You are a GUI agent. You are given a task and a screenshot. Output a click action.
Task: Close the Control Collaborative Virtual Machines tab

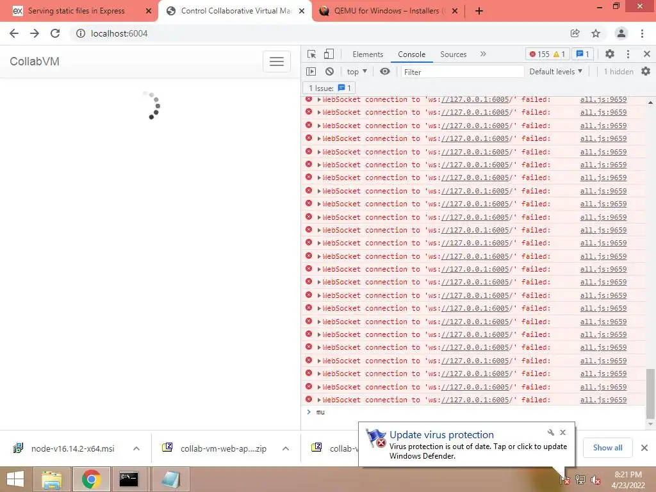coord(302,11)
